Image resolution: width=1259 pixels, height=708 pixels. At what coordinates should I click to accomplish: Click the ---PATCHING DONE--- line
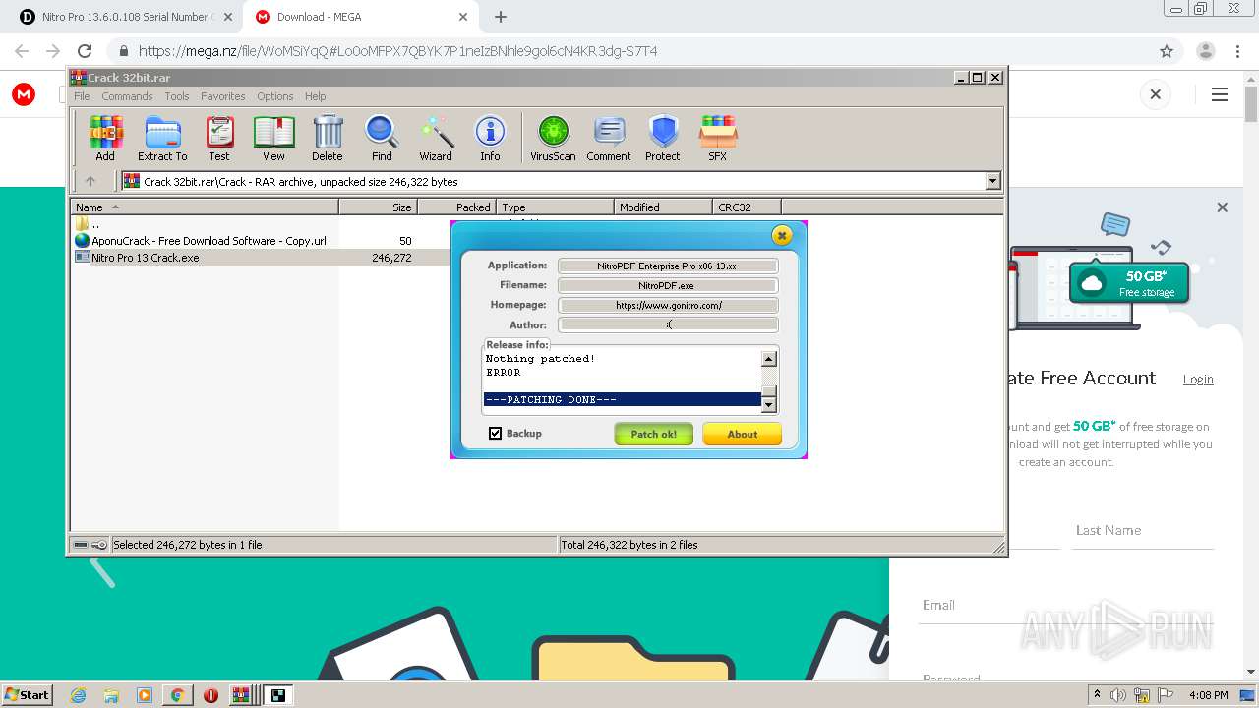pos(623,400)
